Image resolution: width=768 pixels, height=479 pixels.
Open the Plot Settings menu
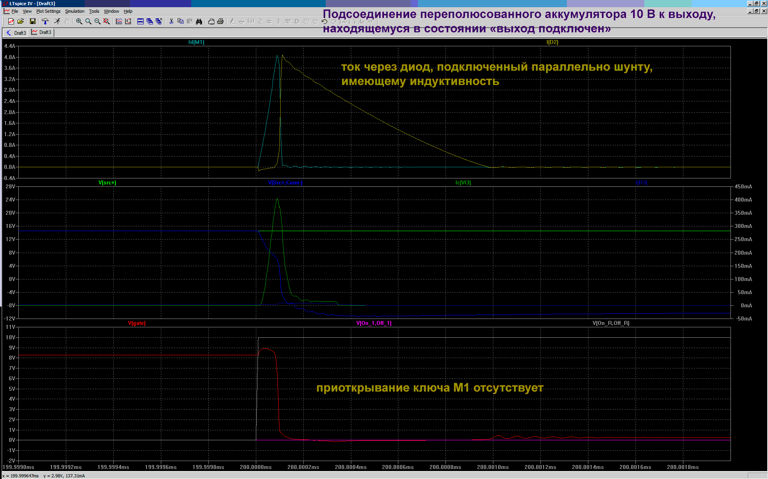pyautogui.click(x=48, y=11)
